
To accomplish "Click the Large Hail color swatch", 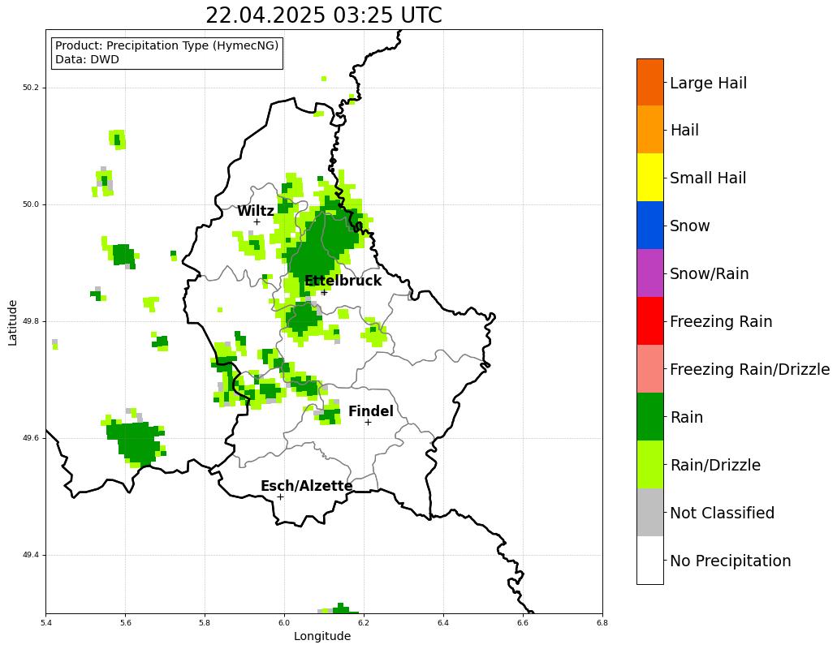I will point(650,82).
